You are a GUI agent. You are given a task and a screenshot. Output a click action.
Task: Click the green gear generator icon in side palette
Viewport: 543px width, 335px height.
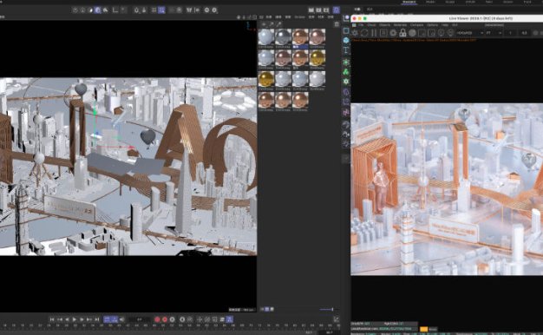coord(346,82)
